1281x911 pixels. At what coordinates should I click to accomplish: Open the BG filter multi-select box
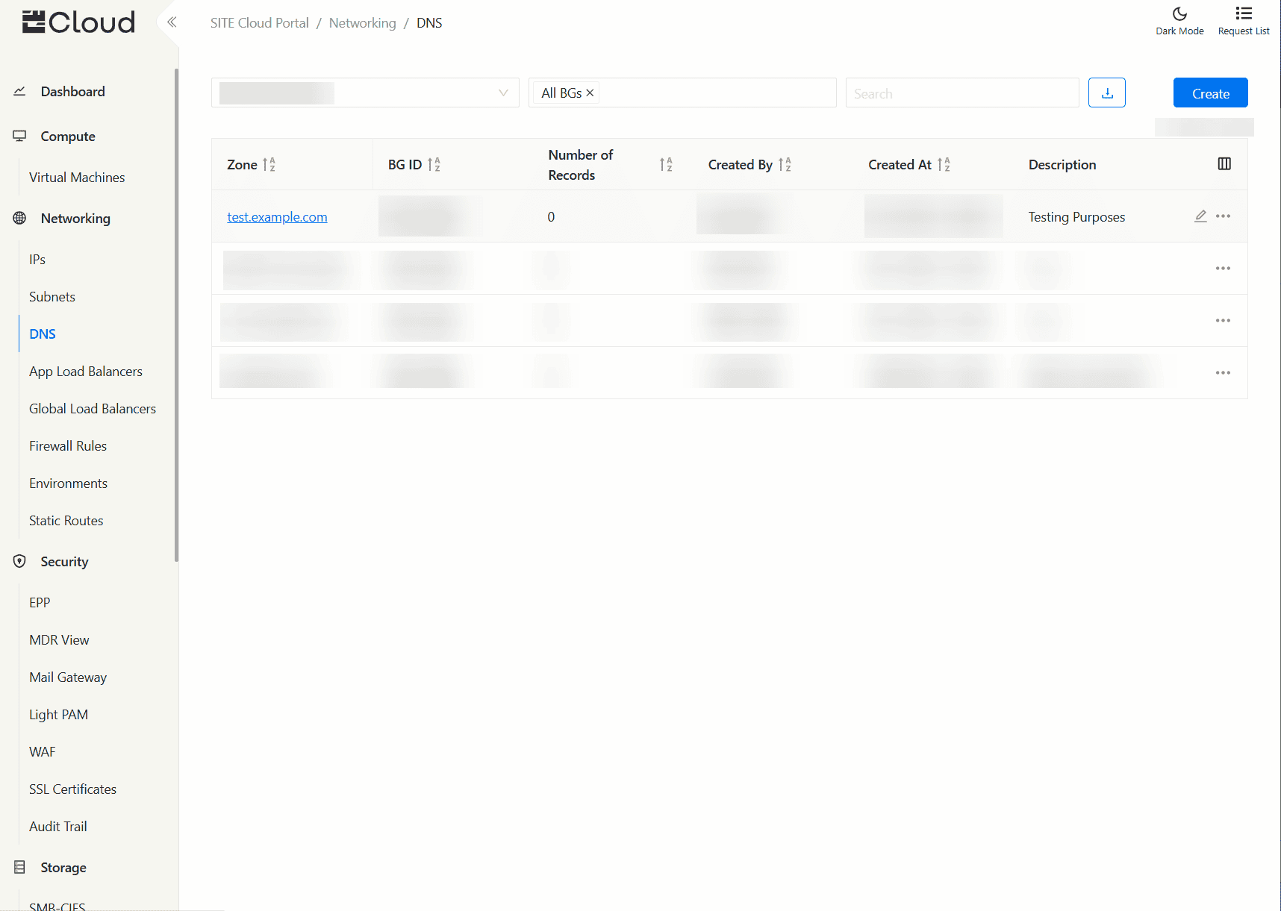[x=717, y=93]
